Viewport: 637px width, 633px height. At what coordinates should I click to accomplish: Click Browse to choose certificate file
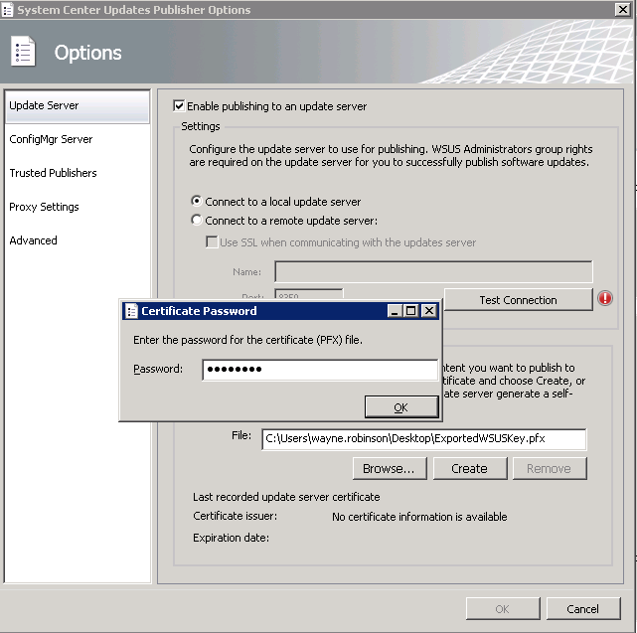pyautogui.click(x=390, y=468)
